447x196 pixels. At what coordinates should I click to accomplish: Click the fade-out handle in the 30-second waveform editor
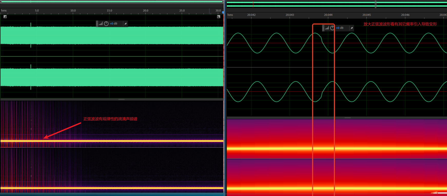coord(219,17)
